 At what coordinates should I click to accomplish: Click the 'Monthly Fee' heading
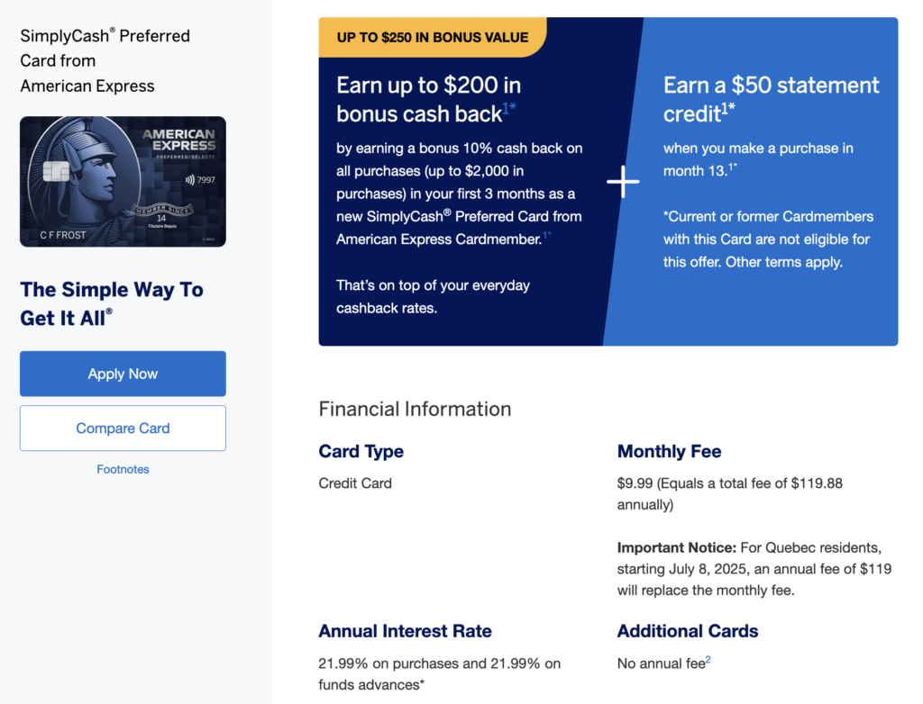click(670, 451)
